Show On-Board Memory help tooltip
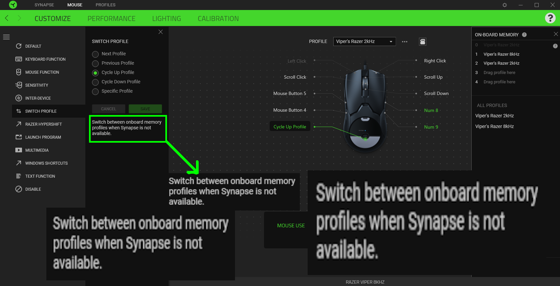Viewport: 560px width, 286px height. pyautogui.click(x=524, y=35)
